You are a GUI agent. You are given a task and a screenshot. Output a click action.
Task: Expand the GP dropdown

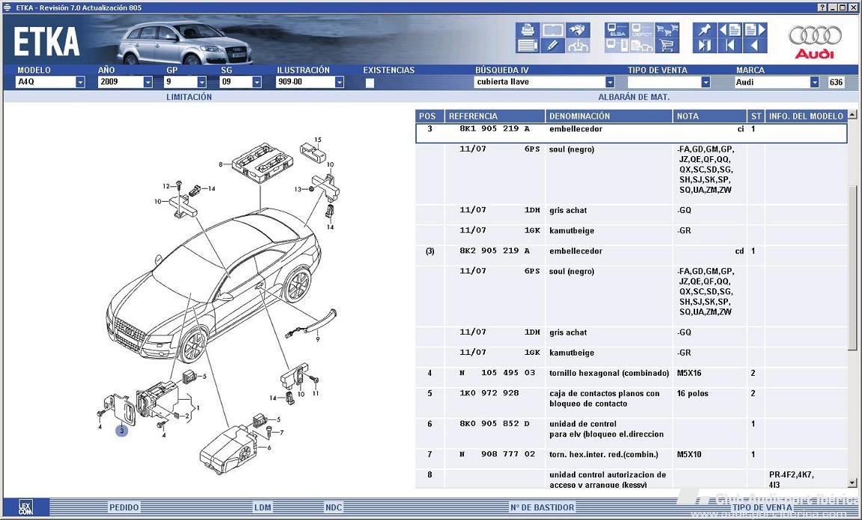[x=202, y=82]
